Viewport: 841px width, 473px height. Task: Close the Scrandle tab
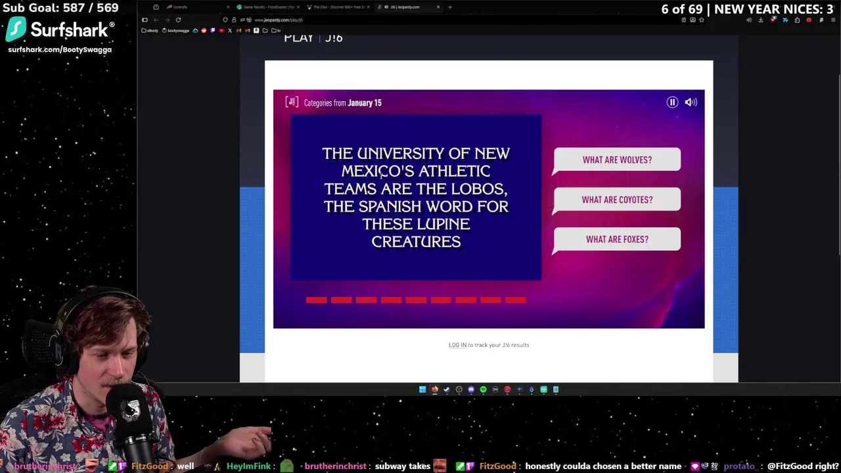coord(228,7)
